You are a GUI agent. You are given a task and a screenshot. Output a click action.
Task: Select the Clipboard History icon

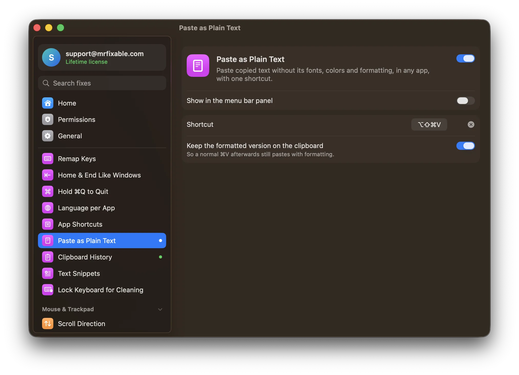[x=48, y=257]
